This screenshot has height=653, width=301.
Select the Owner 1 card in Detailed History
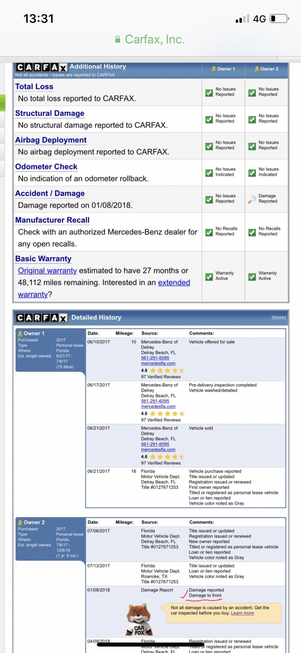point(50,350)
